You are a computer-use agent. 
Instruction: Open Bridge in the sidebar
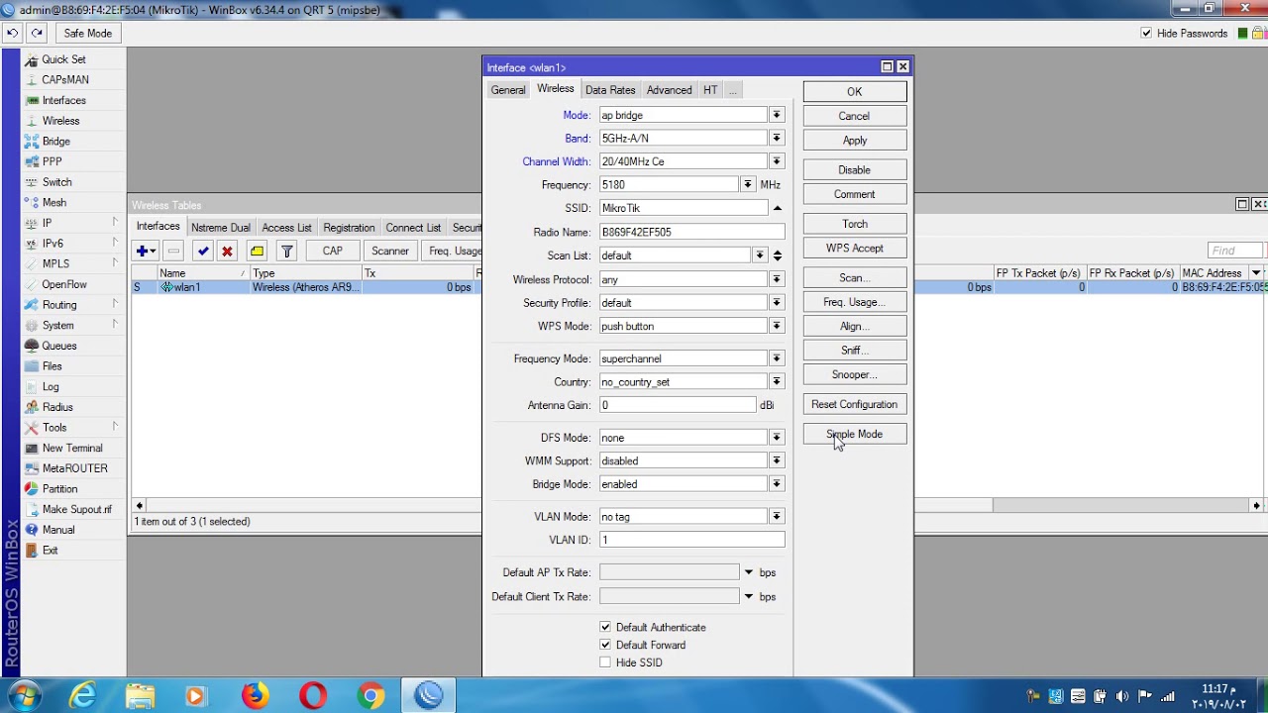(55, 142)
